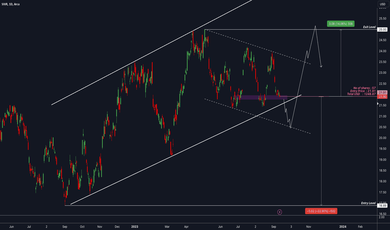Image resolution: width=390 pixels, height=230 pixels.
Task: Open the USD currency selector
Action: click(382, 4)
